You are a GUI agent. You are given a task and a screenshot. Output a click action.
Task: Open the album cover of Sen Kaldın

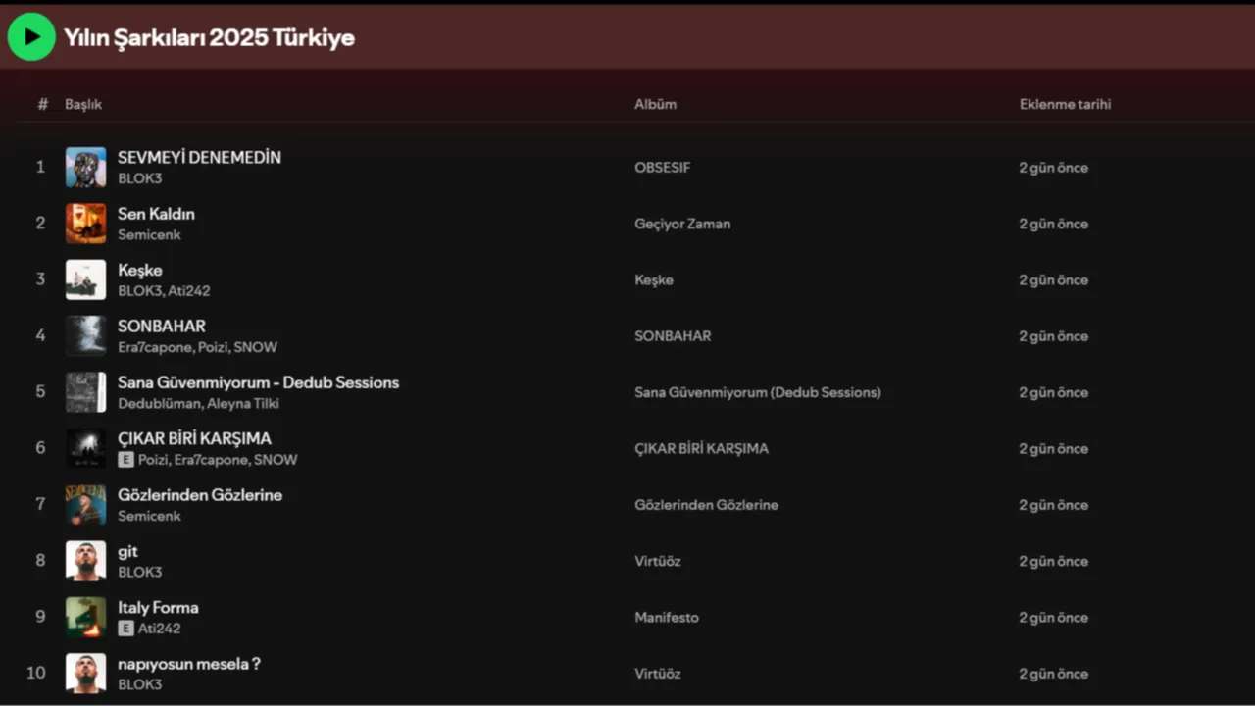point(85,223)
